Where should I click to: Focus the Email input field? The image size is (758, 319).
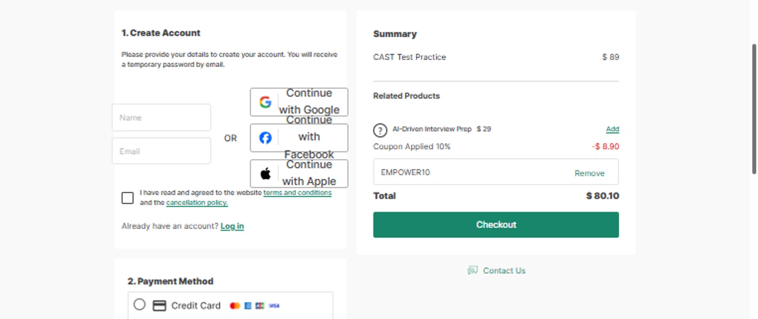pyautogui.click(x=161, y=151)
